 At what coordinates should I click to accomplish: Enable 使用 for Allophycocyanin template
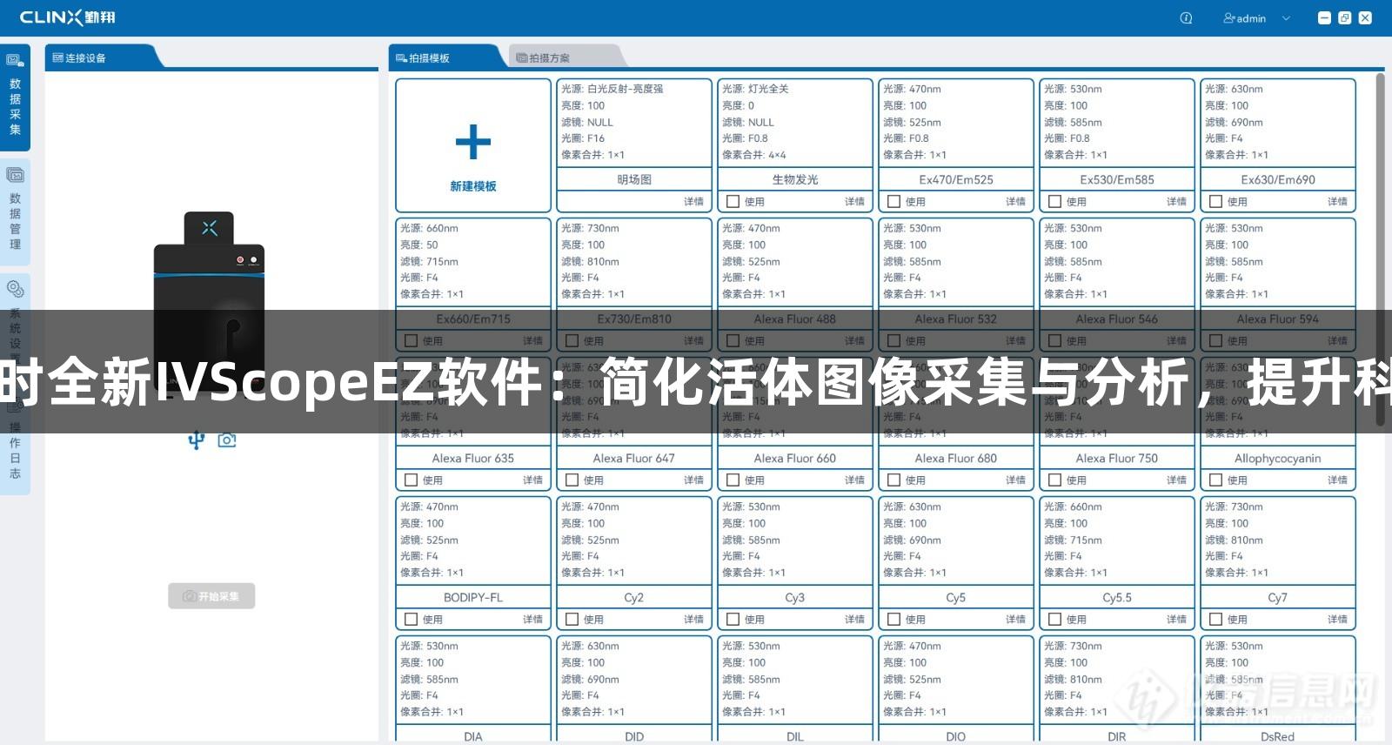pyautogui.click(x=1215, y=480)
